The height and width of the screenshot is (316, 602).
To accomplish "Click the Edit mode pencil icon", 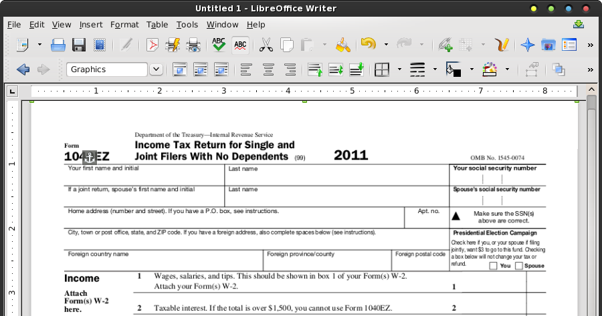I will (x=126, y=45).
